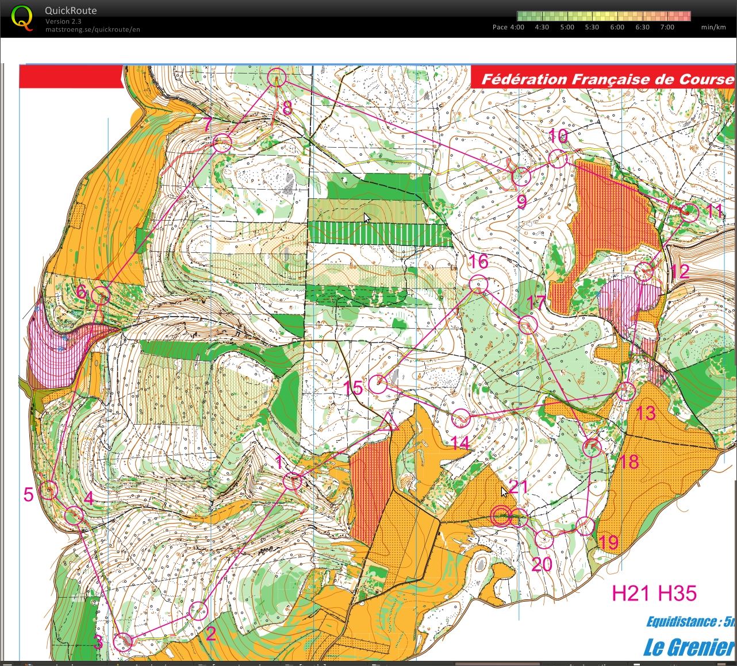This screenshot has width=737, height=666.
Task: Click the finish double circle marker
Action: [x=501, y=516]
